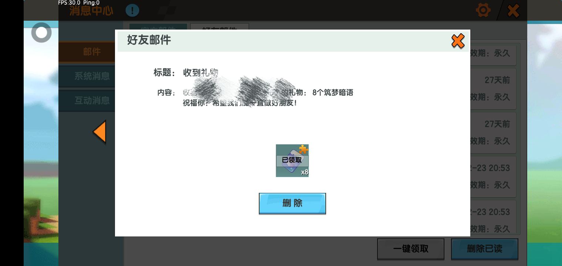Tap the puzzle piece badge on gift
Viewport: 562px width, 266px height.
click(x=304, y=149)
